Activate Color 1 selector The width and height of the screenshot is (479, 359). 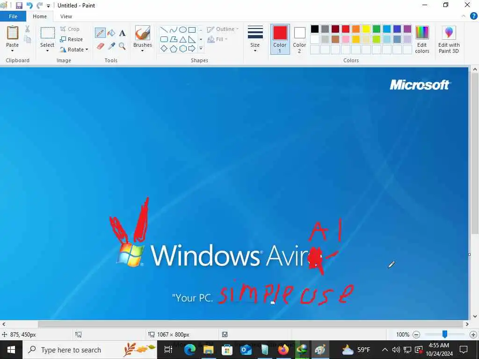[280, 39]
